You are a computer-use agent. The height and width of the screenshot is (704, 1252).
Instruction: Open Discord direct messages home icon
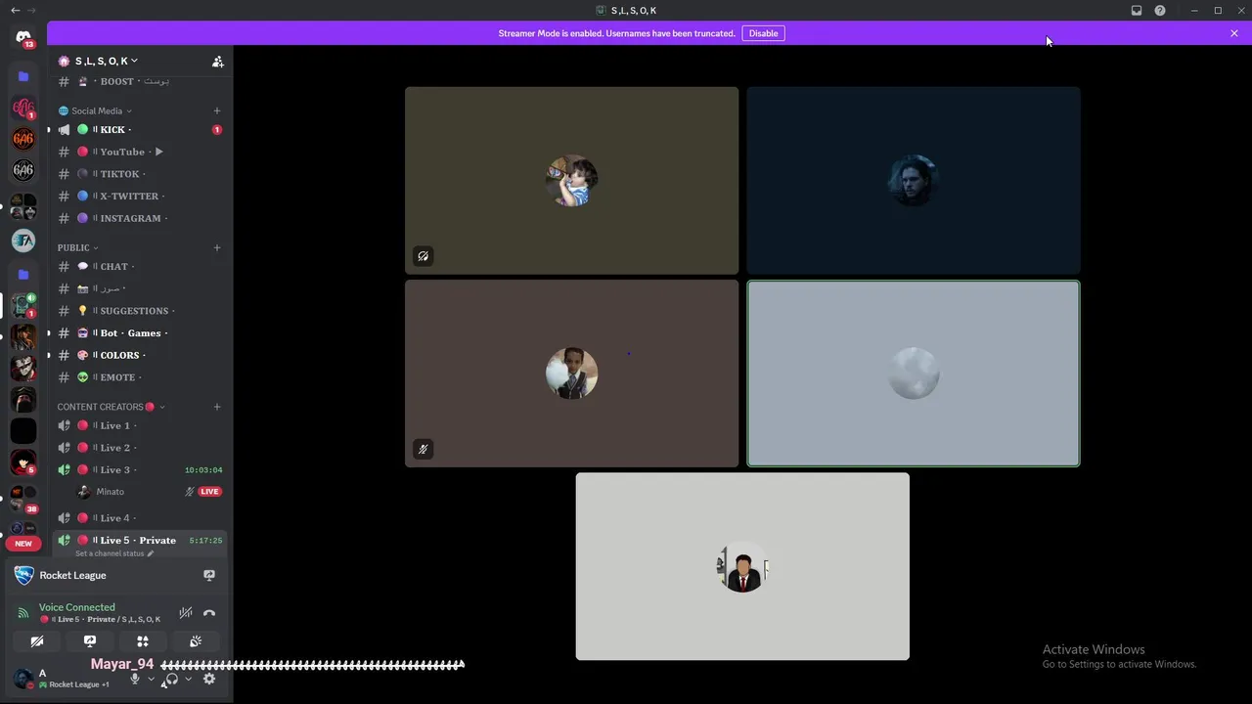click(23, 38)
